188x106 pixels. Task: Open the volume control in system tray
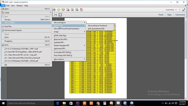pos(172,103)
